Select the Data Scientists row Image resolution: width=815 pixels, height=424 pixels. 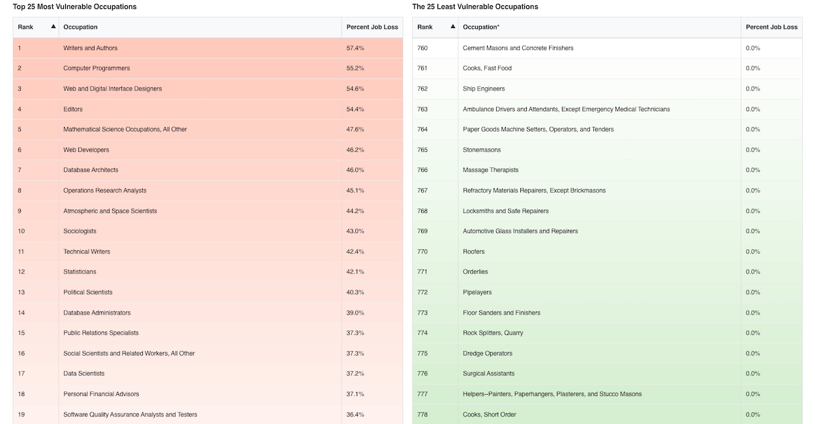[83, 374]
